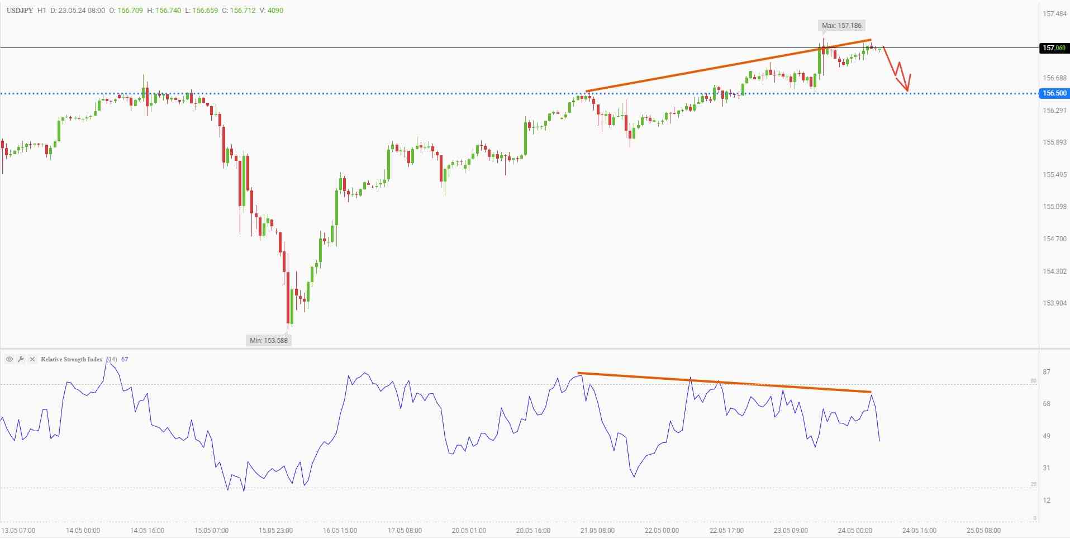Screen dimensions: 1070x539
Task: Click the 24.05 00:00 time label
Action: coord(855,531)
